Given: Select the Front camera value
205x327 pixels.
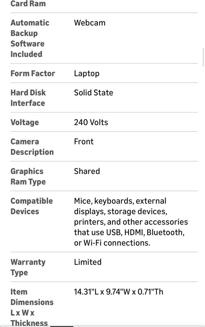Looking at the screenshot, I should (84, 142).
